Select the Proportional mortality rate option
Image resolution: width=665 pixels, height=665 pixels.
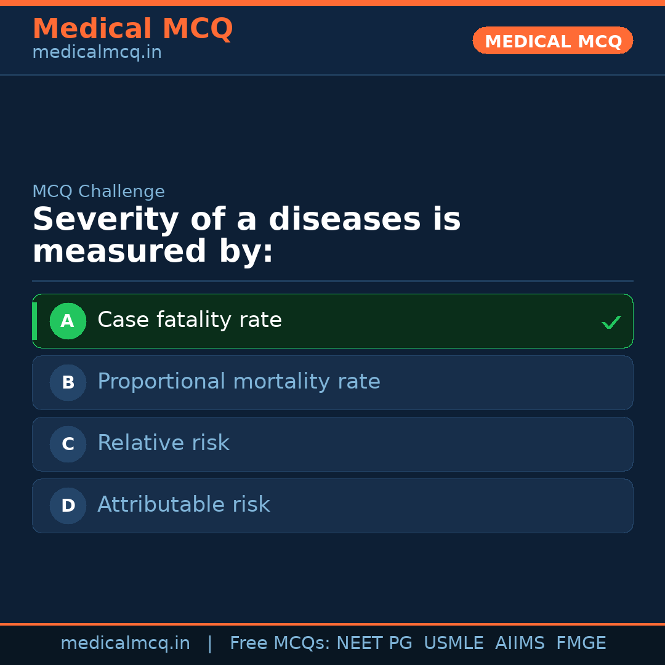pos(332,382)
